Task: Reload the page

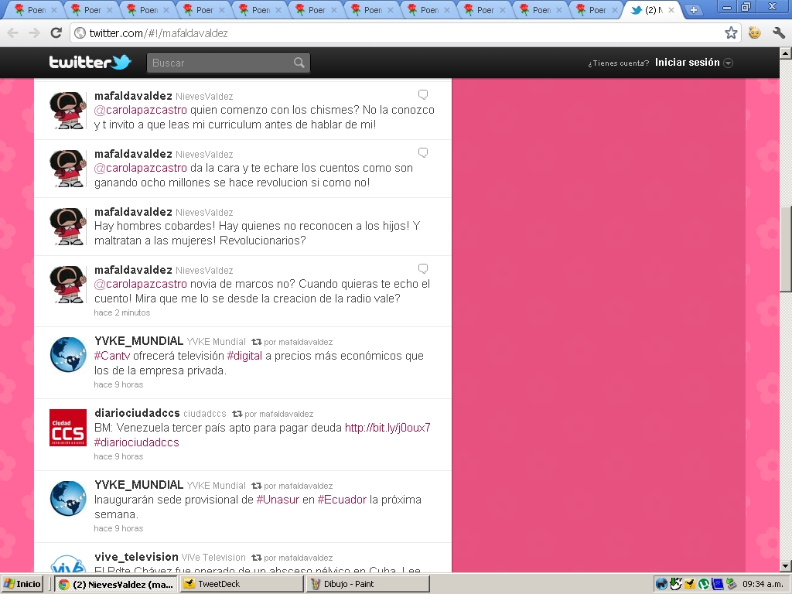Action: coord(56,32)
